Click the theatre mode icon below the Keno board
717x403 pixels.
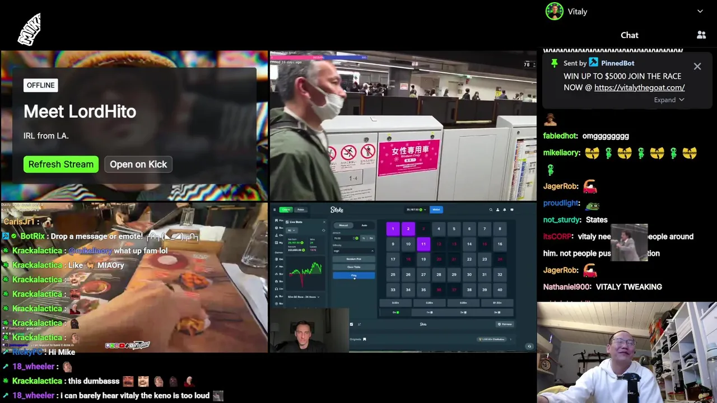(351, 324)
